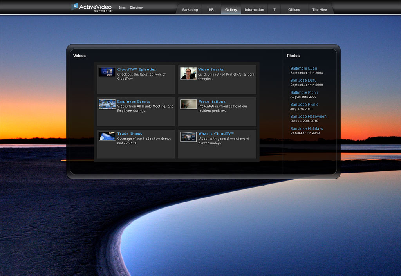The image size is (401, 276).
Task: Switch to the Marketing tab
Action: [x=190, y=10]
